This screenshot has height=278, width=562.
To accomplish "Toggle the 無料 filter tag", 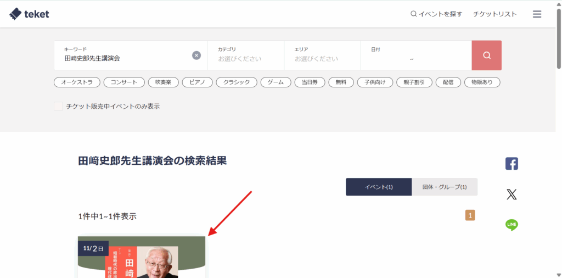I will [x=341, y=82].
